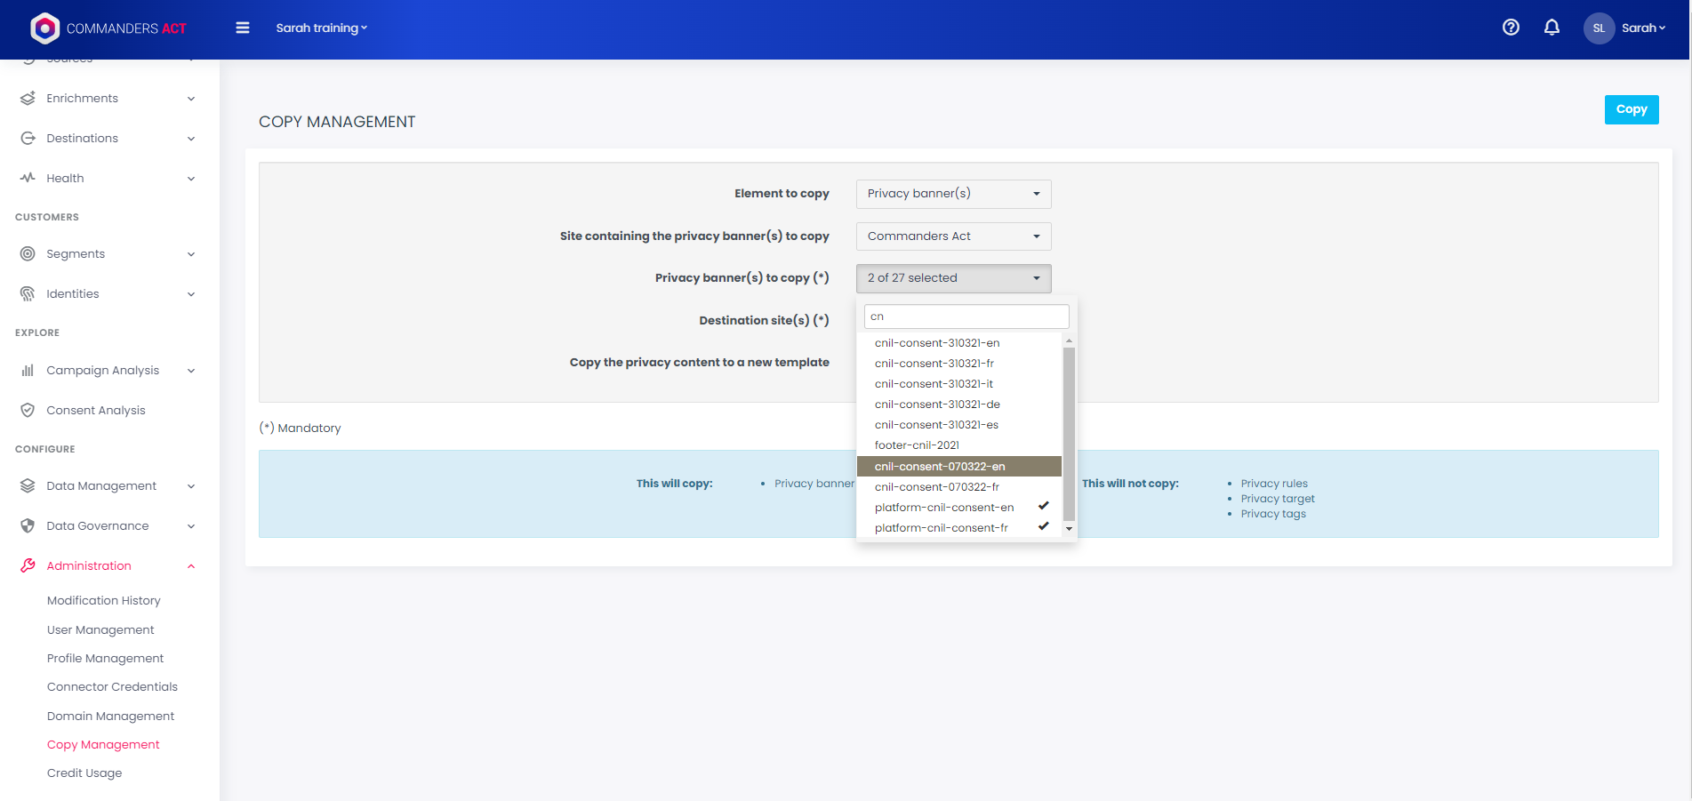The image size is (1692, 801).
Task: Open the site Commanders Act dropdown
Action: click(x=953, y=236)
